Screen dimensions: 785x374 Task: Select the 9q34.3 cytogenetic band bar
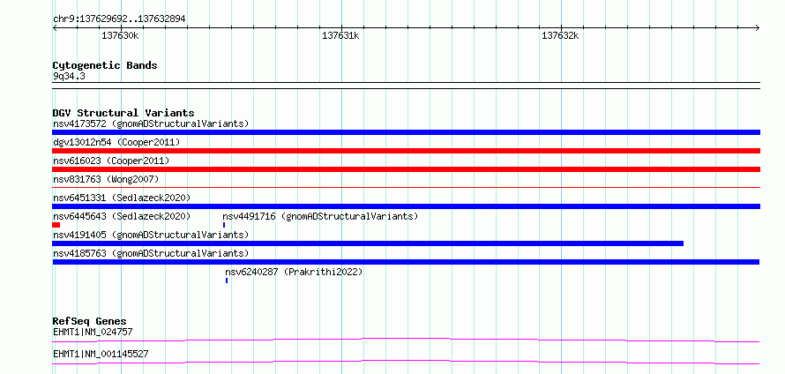tap(406, 86)
